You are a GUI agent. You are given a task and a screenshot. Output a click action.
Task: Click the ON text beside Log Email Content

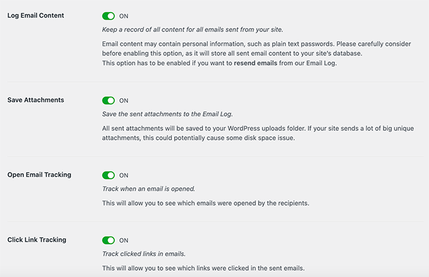[124, 15]
